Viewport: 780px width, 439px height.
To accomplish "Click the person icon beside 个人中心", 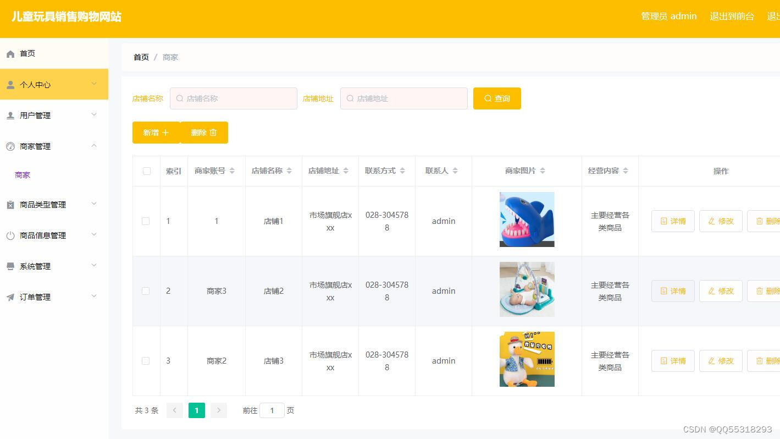I will tap(10, 85).
